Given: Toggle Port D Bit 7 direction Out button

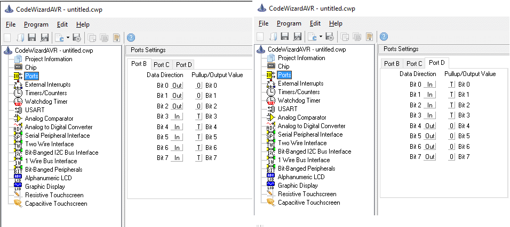Looking at the screenshot, I should click(x=429, y=157).
